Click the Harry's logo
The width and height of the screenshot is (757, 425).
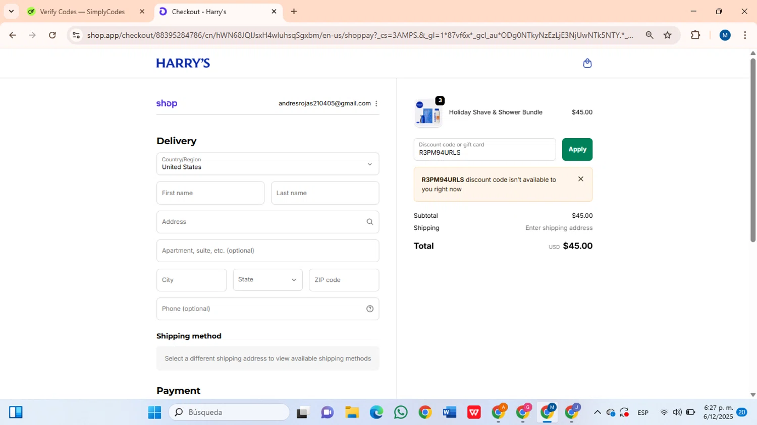[x=183, y=63]
